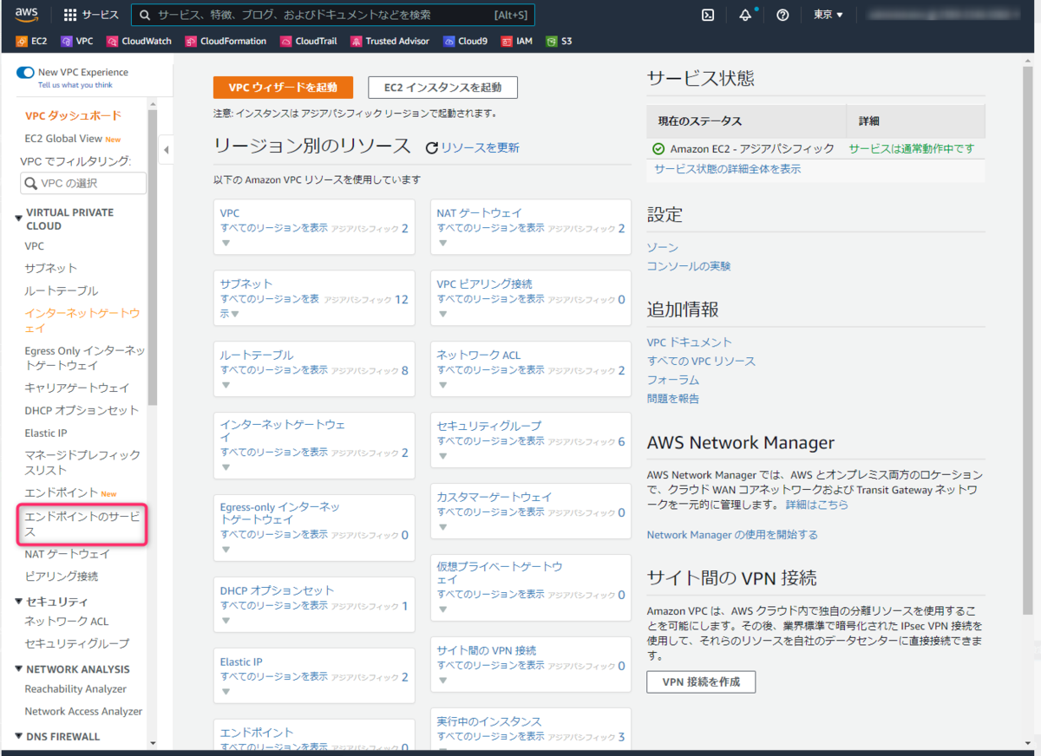Click the VPN 接続を作成 button
The width and height of the screenshot is (1041, 756).
[701, 682]
